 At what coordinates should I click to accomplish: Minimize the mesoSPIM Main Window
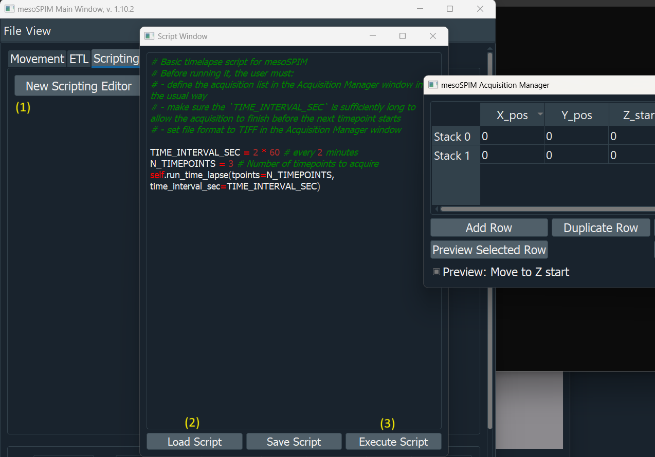tap(420, 9)
